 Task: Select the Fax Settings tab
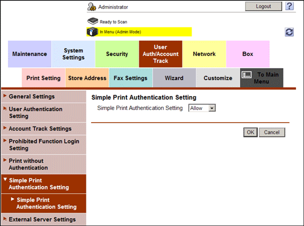coord(131,78)
